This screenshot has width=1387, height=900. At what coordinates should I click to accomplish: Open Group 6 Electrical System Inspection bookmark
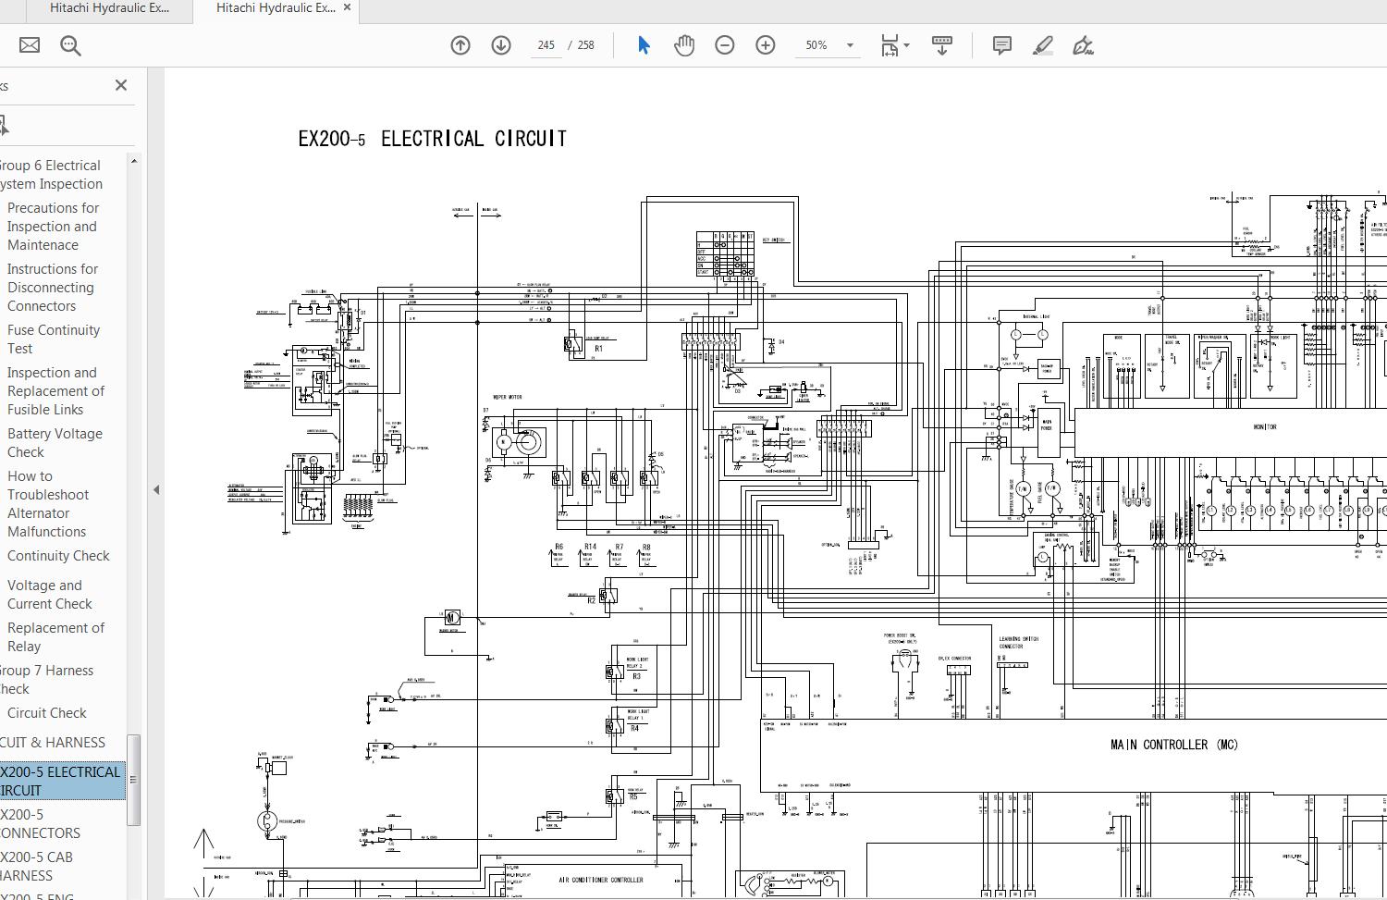tap(51, 175)
